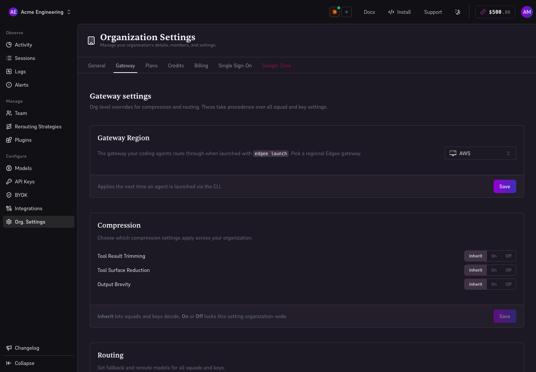Image resolution: width=536 pixels, height=372 pixels.
Task: Open the Support link
Action: 433,12
